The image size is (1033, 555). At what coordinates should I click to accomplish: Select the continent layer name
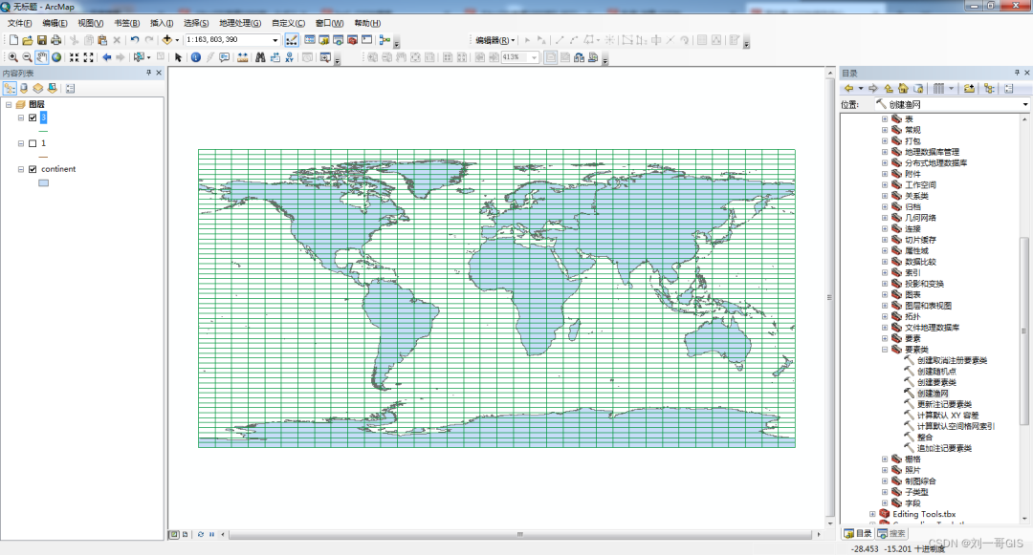pyautogui.click(x=58, y=169)
